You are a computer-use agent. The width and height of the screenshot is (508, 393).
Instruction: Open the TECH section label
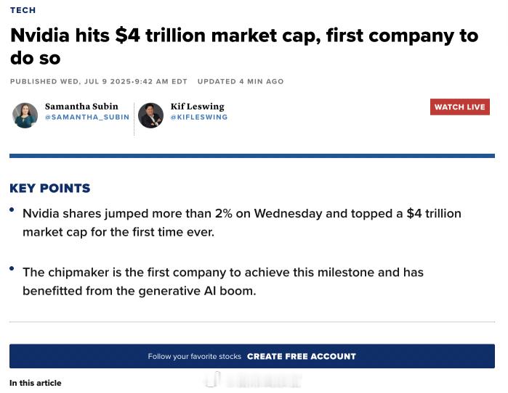point(23,10)
